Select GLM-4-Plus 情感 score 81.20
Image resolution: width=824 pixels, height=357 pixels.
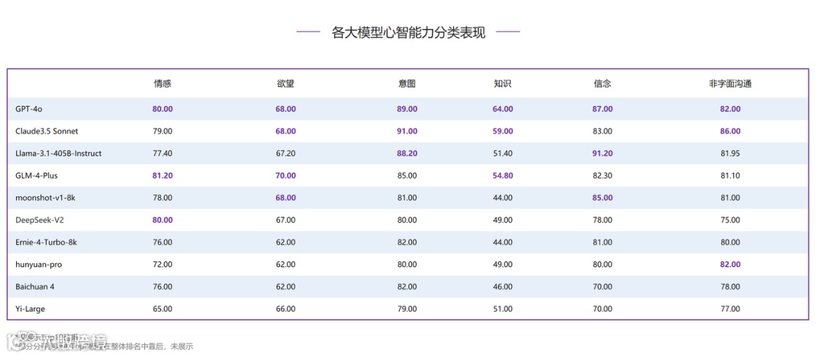click(163, 175)
